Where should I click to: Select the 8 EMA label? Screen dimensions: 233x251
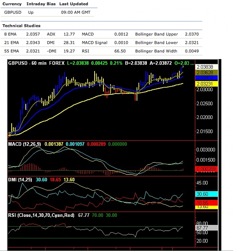[x=10, y=34]
